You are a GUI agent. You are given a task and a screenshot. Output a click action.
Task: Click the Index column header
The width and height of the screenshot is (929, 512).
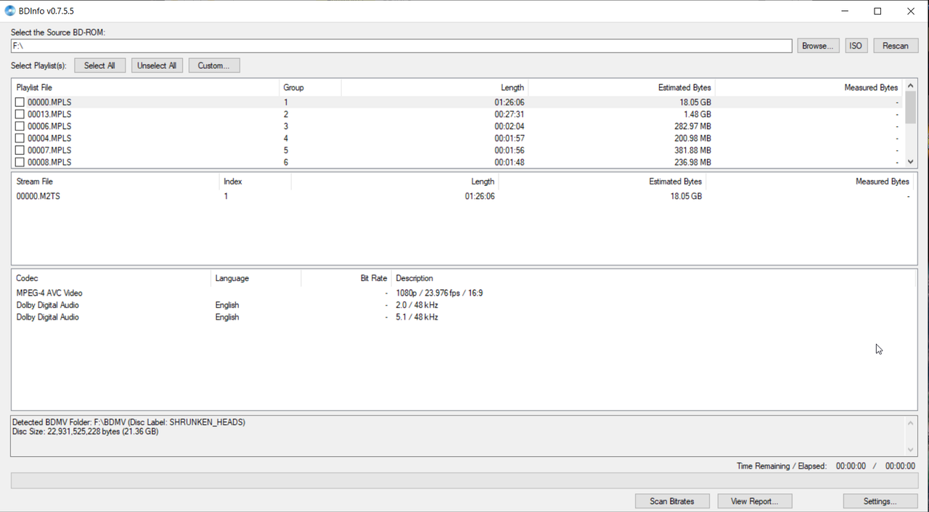[x=255, y=182]
